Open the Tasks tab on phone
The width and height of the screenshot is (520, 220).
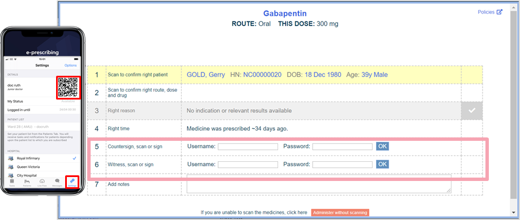pos(12,182)
